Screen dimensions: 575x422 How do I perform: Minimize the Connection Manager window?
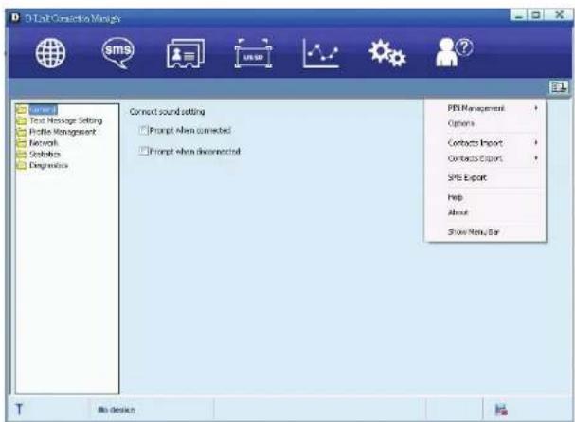519,15
